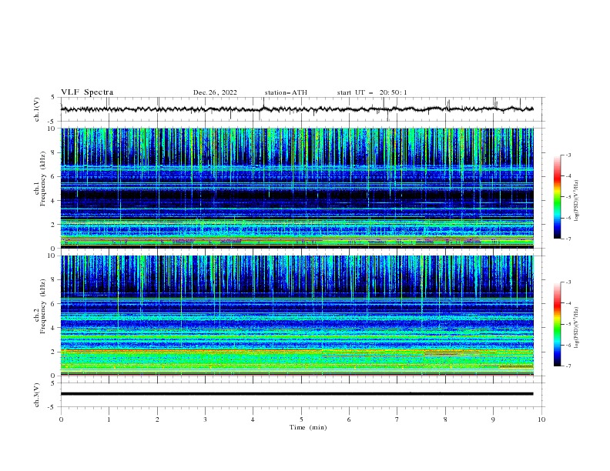This screenshot has width=610, height=471.
Task: Click the ch.1 "log(PSD)(V²/Hz)" colorbar label
Action: click(577, 201)
